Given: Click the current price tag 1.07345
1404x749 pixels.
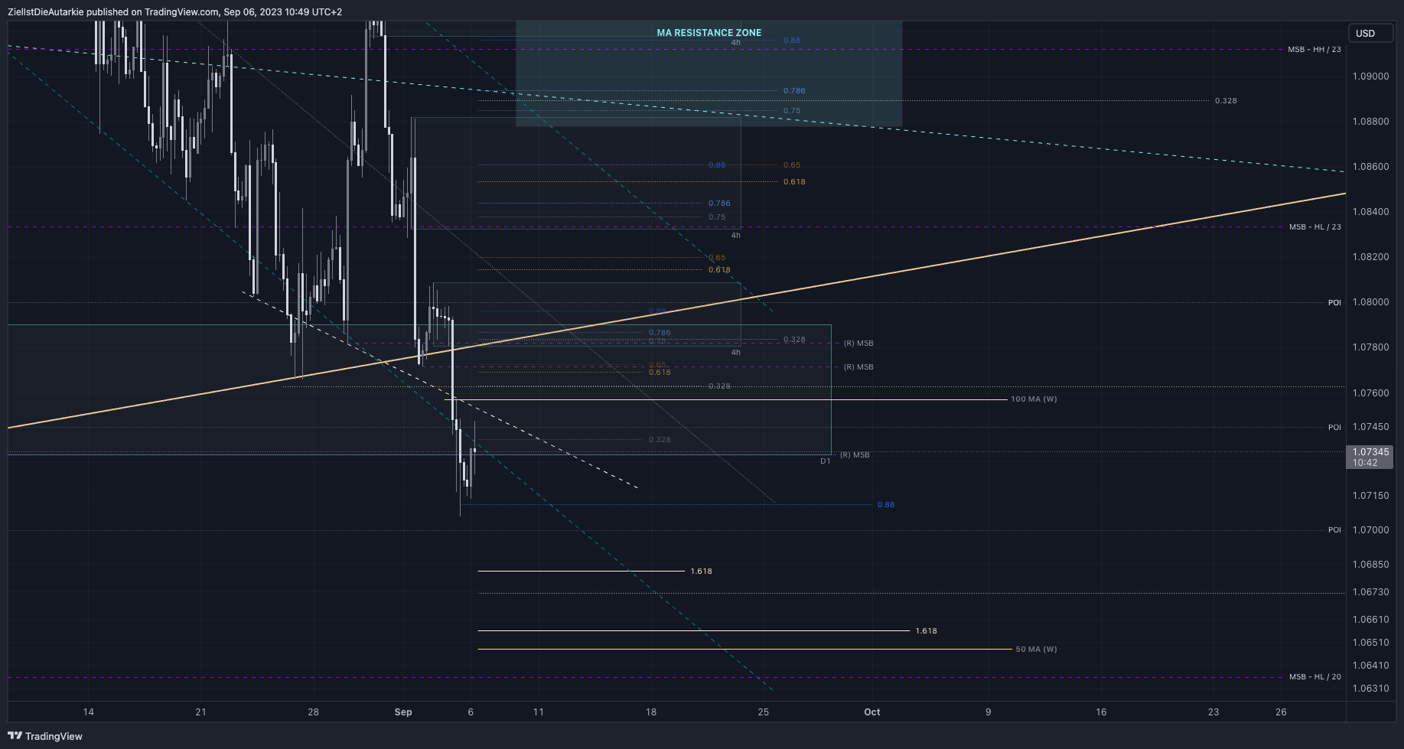Looking at the screenshot, I should (x=1370, y=458).
